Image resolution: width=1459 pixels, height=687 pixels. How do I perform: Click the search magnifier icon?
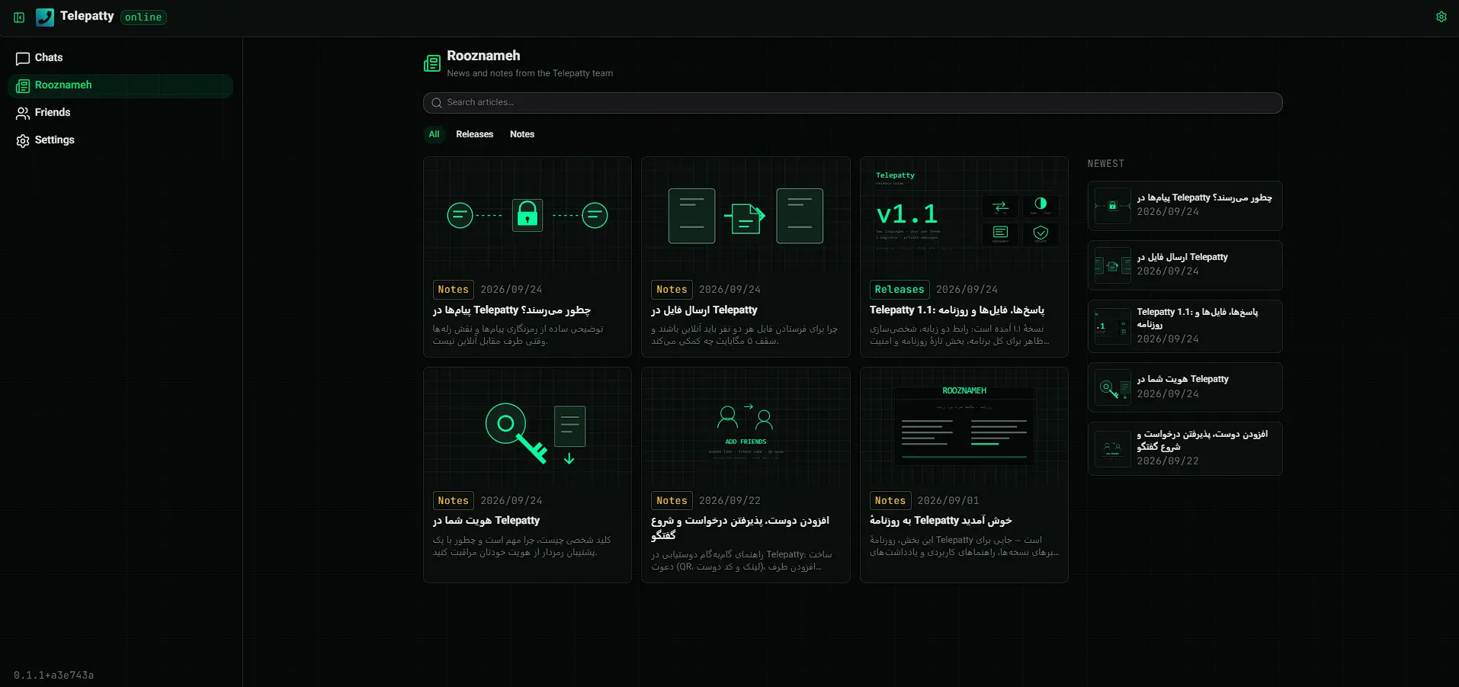[x=437, y=103]
